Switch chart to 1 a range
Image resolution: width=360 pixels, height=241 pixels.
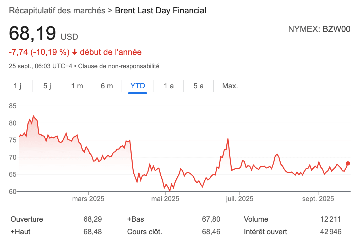169,86
